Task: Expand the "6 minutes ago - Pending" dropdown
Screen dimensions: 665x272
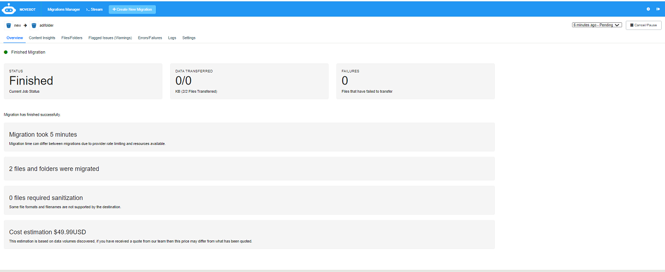Action: (x=597, y=25)
